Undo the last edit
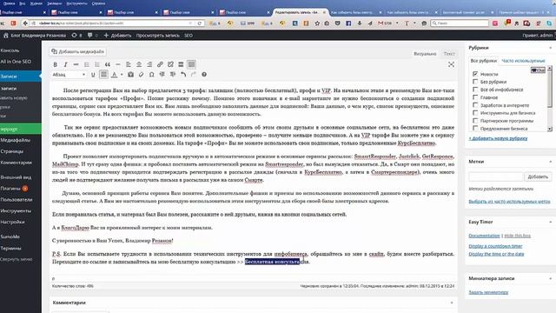The width and height of the screenshot is (556, 313). click(183, 75)
